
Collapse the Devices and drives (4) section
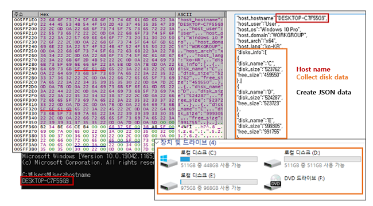click(157, 142)
